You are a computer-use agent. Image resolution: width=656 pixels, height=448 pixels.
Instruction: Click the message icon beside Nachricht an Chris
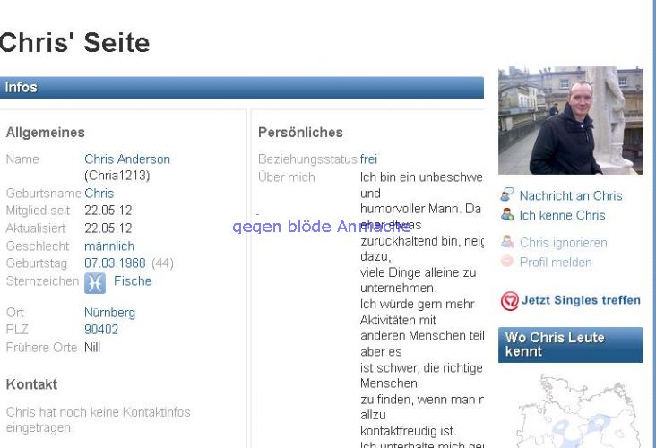[507, 195]
